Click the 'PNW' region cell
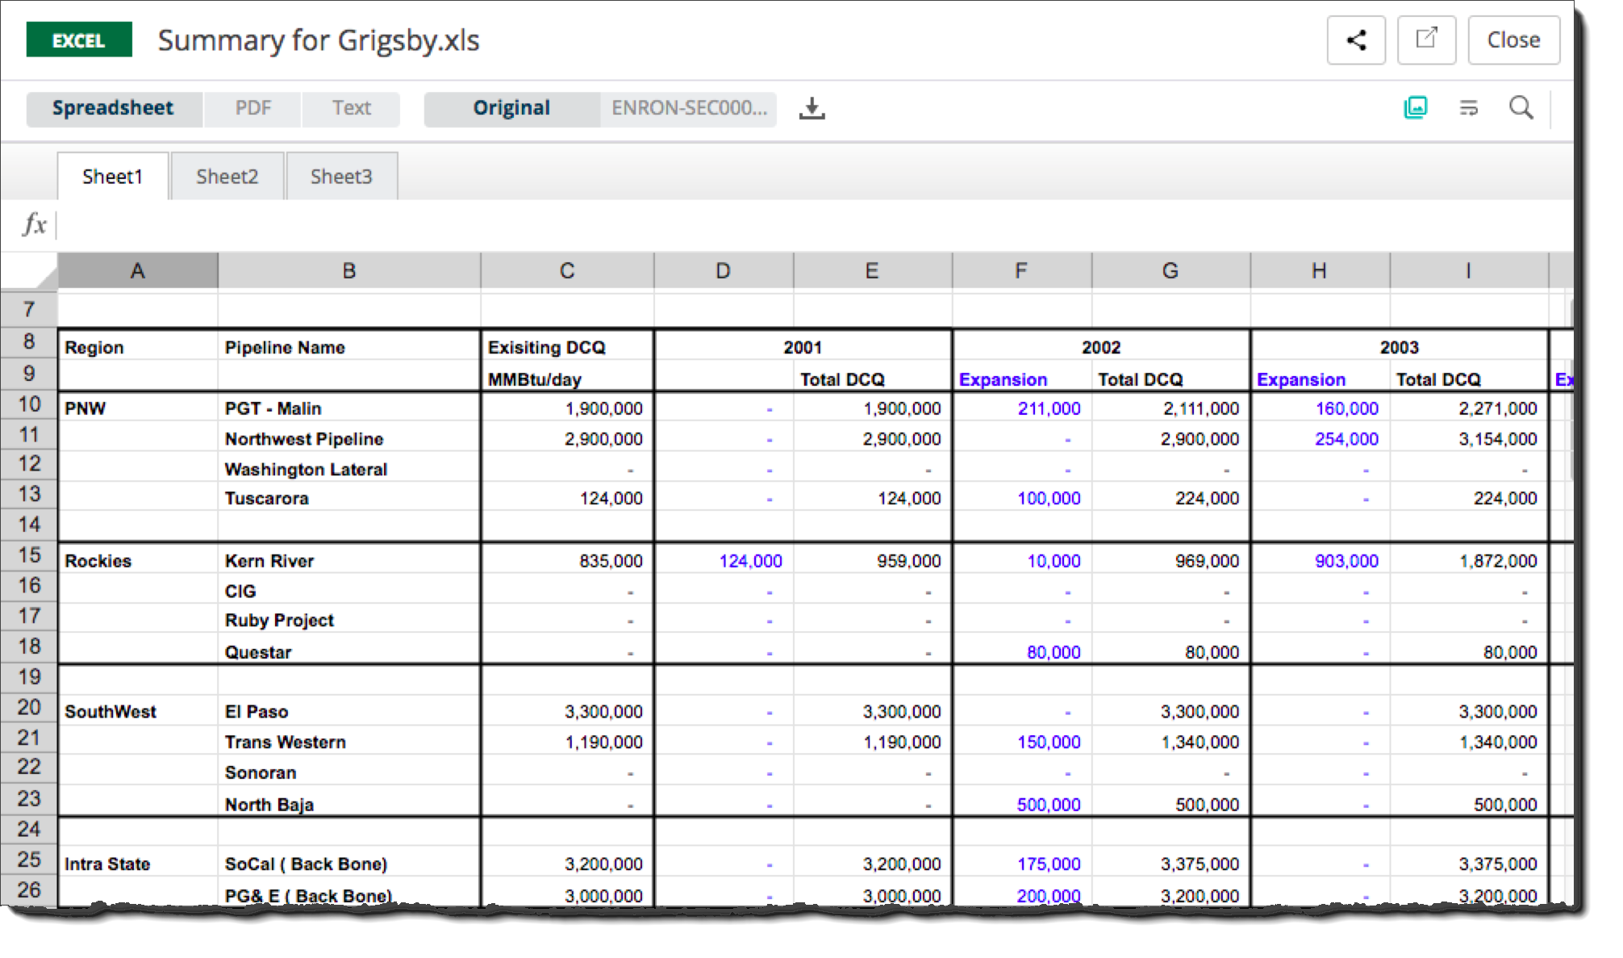Screen dimensions: 1623x958 pyautogui.click(x=138, y=408)
